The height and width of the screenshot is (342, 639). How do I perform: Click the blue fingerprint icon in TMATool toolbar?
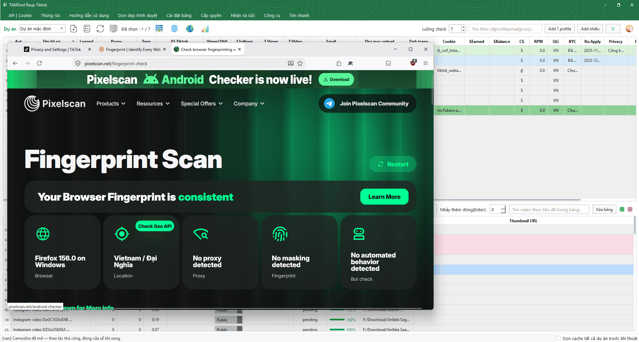pyautogui.click(x=174, y=29)
